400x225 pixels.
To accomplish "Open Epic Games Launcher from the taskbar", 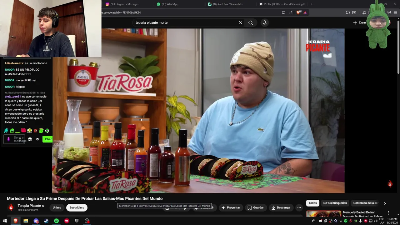I will [x=77, y=221].
